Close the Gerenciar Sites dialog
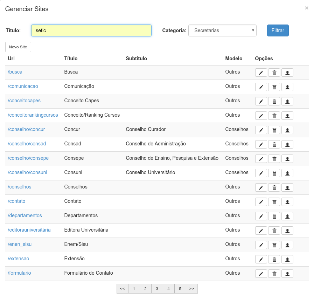The image size is (314, 302). pos(307,8)
